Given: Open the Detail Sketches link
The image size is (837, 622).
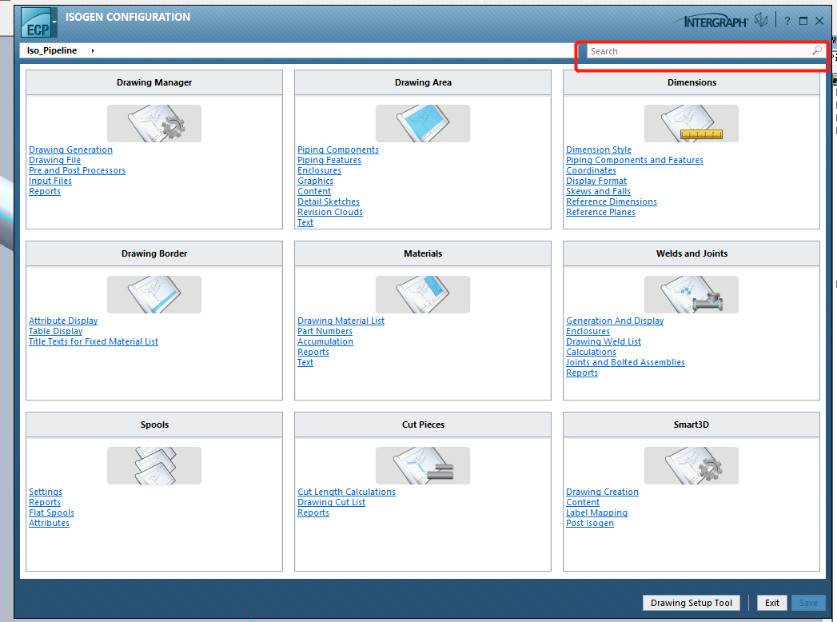Looking at the screenshot, I should [329, 201].
